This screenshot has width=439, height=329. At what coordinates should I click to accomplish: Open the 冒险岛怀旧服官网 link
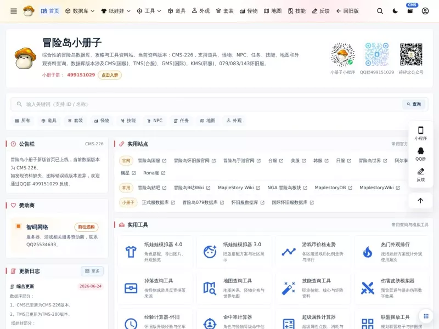195,161
